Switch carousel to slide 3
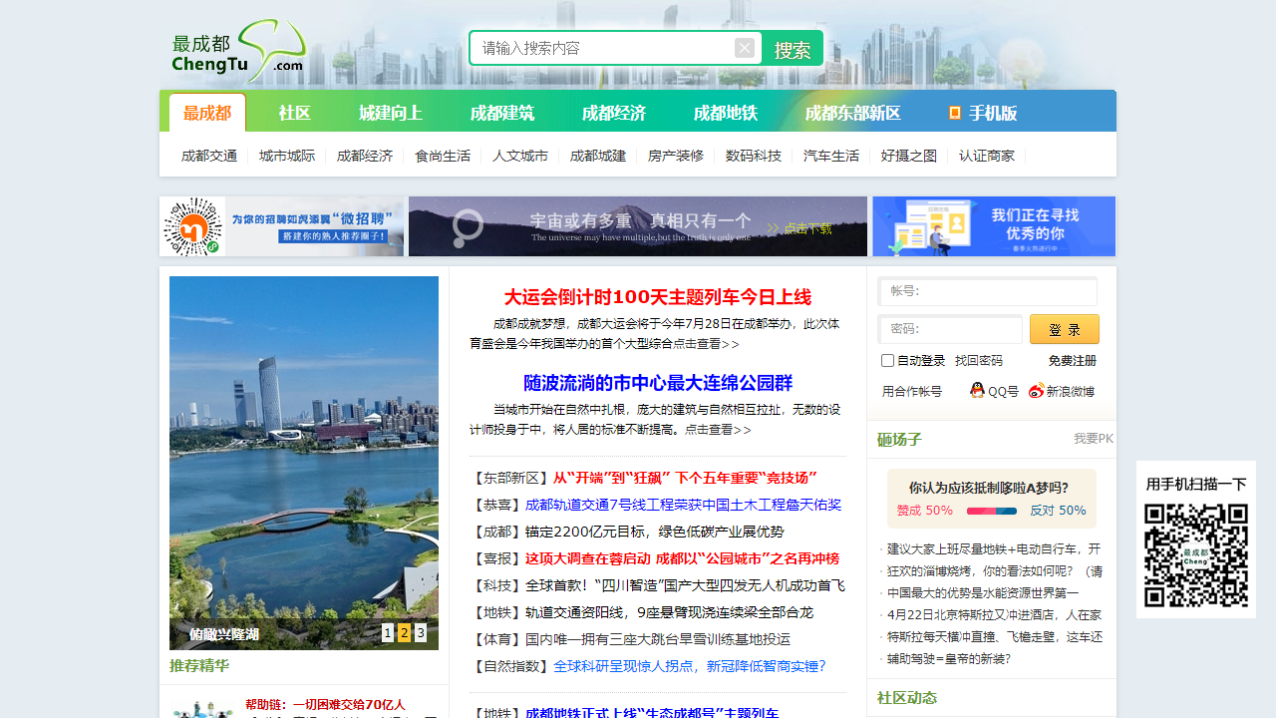The width and height of the screenshot is (1276, 718). point(421,633)
